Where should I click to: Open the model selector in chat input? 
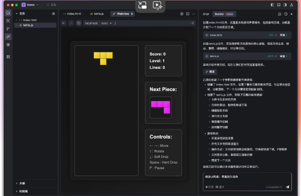tap(274, 187)
